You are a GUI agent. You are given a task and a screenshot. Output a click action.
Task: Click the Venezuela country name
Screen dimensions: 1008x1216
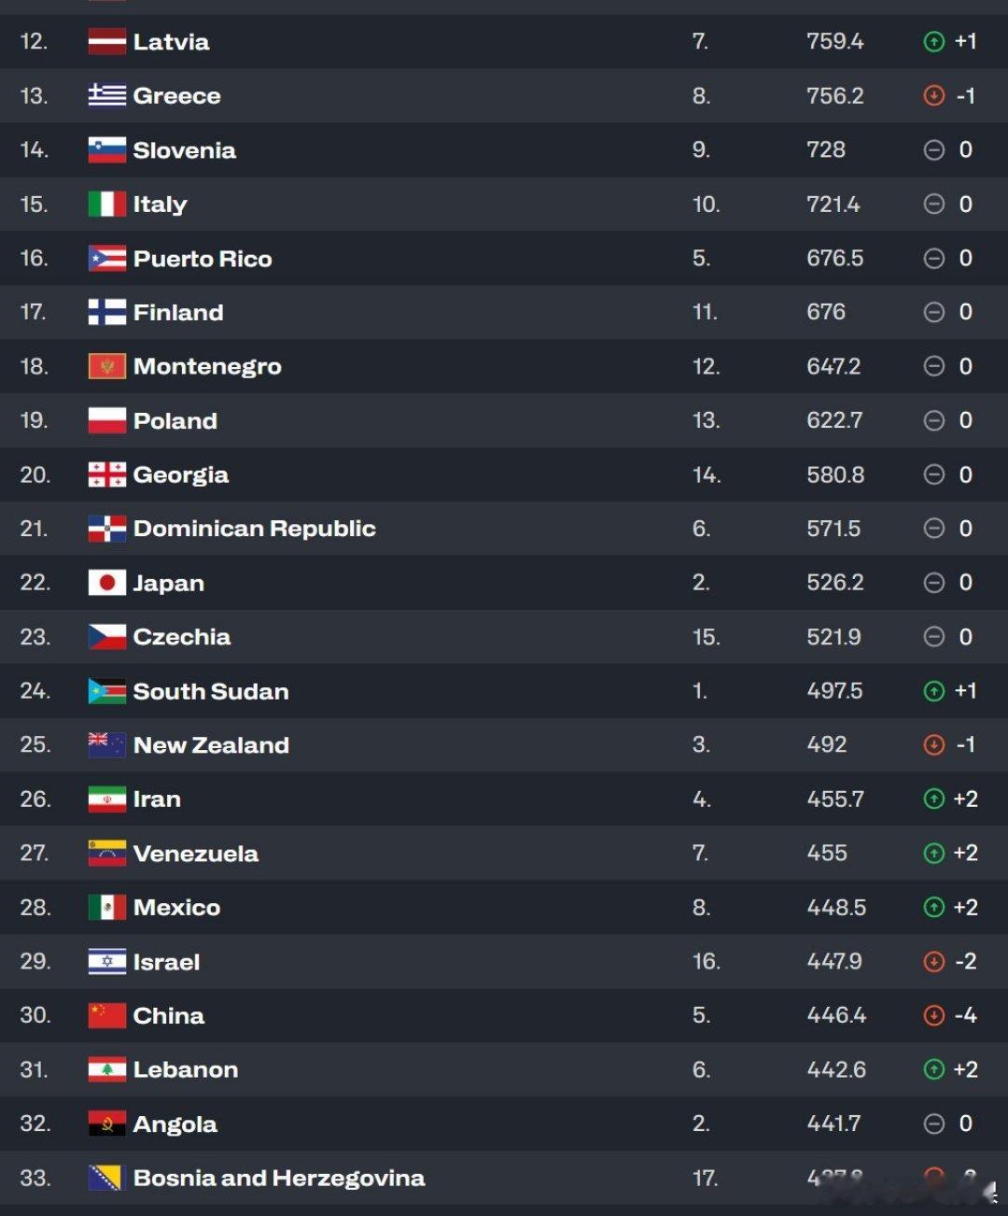point(196,854)
